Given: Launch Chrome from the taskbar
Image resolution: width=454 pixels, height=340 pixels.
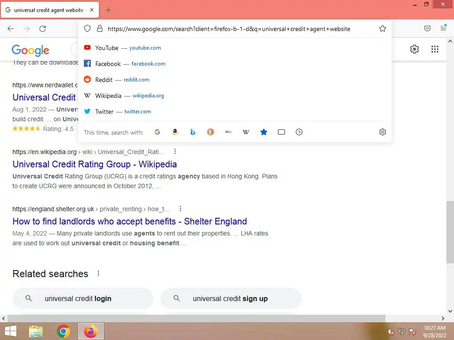Looking at the screenshot, I should (x=63, y=331).
